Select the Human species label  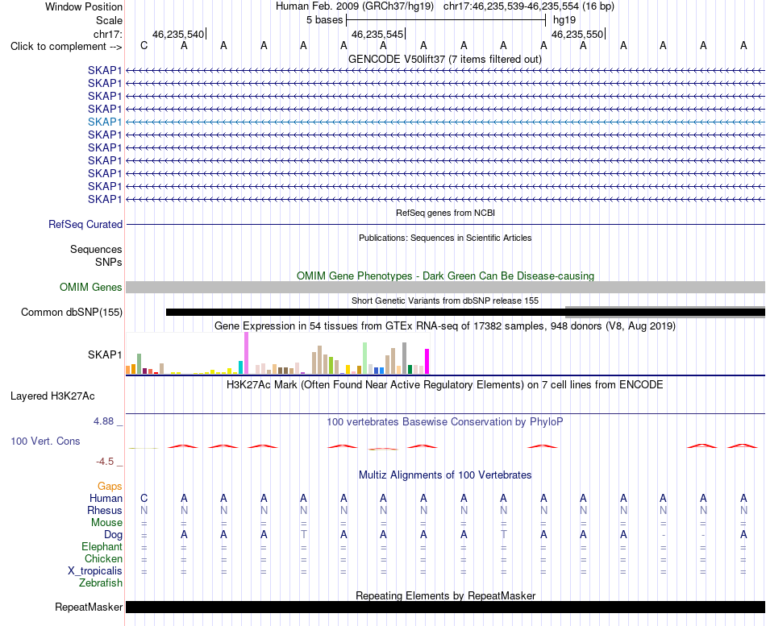[106, 498]
